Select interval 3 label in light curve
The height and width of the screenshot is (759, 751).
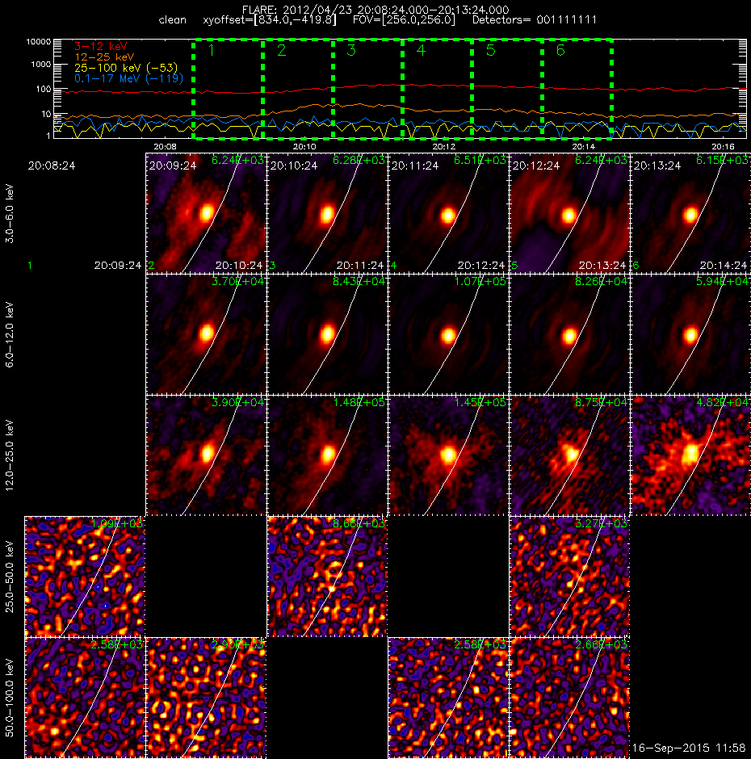click(351, 50)
